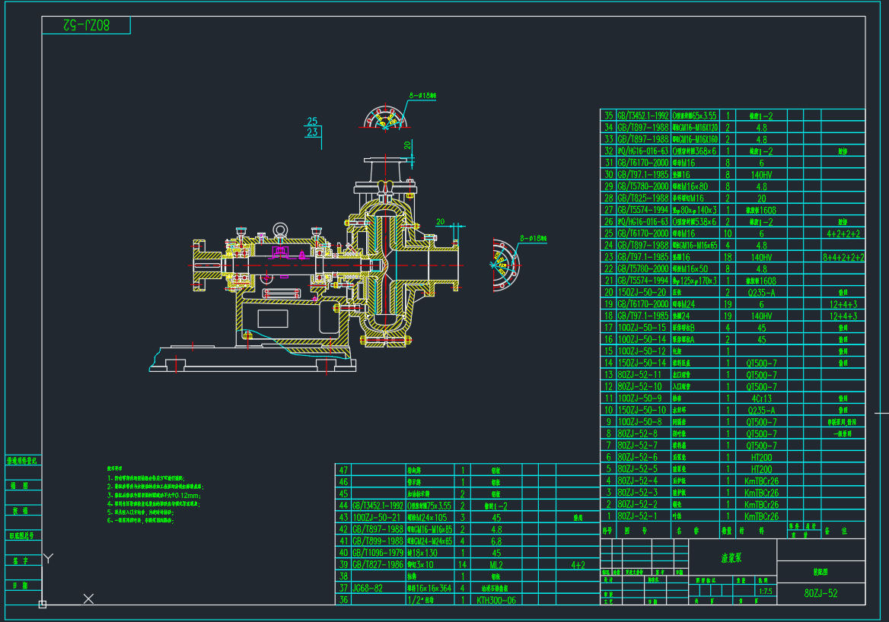Click the UCS origin square icon

[x=43, y=605]
